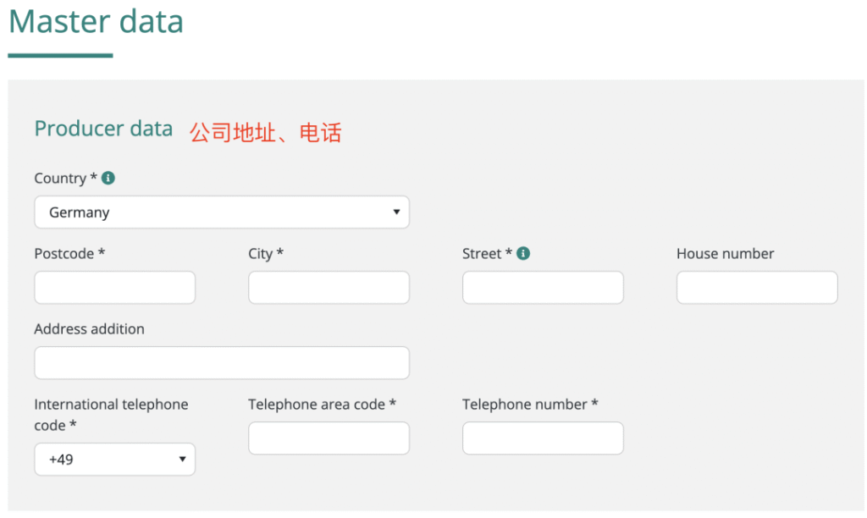
Task: Click the red Chinese annotation text
Action: (x=265, y=132)
